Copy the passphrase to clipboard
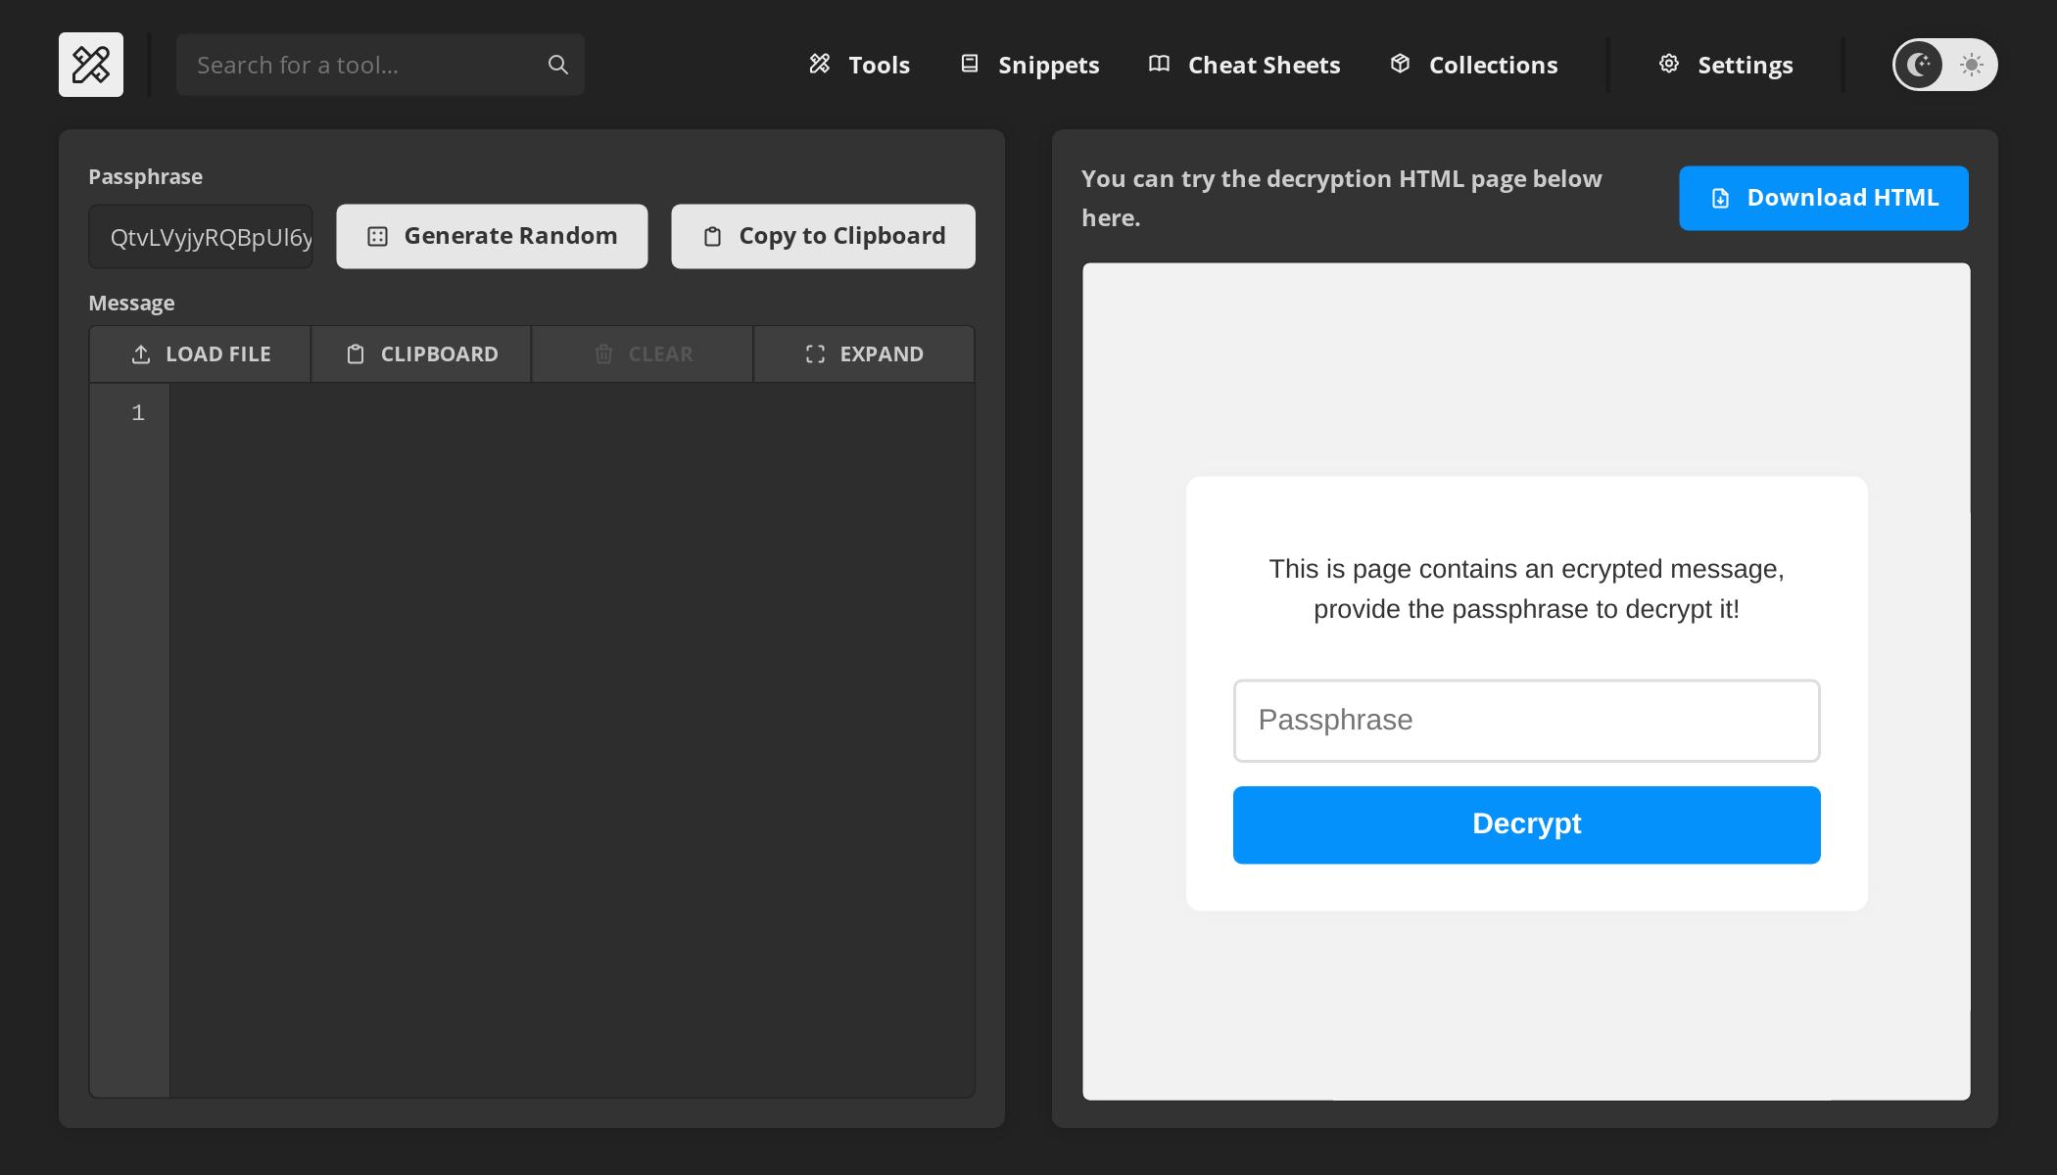This screenshot has width=2057, height=1175. click(823, 236)
